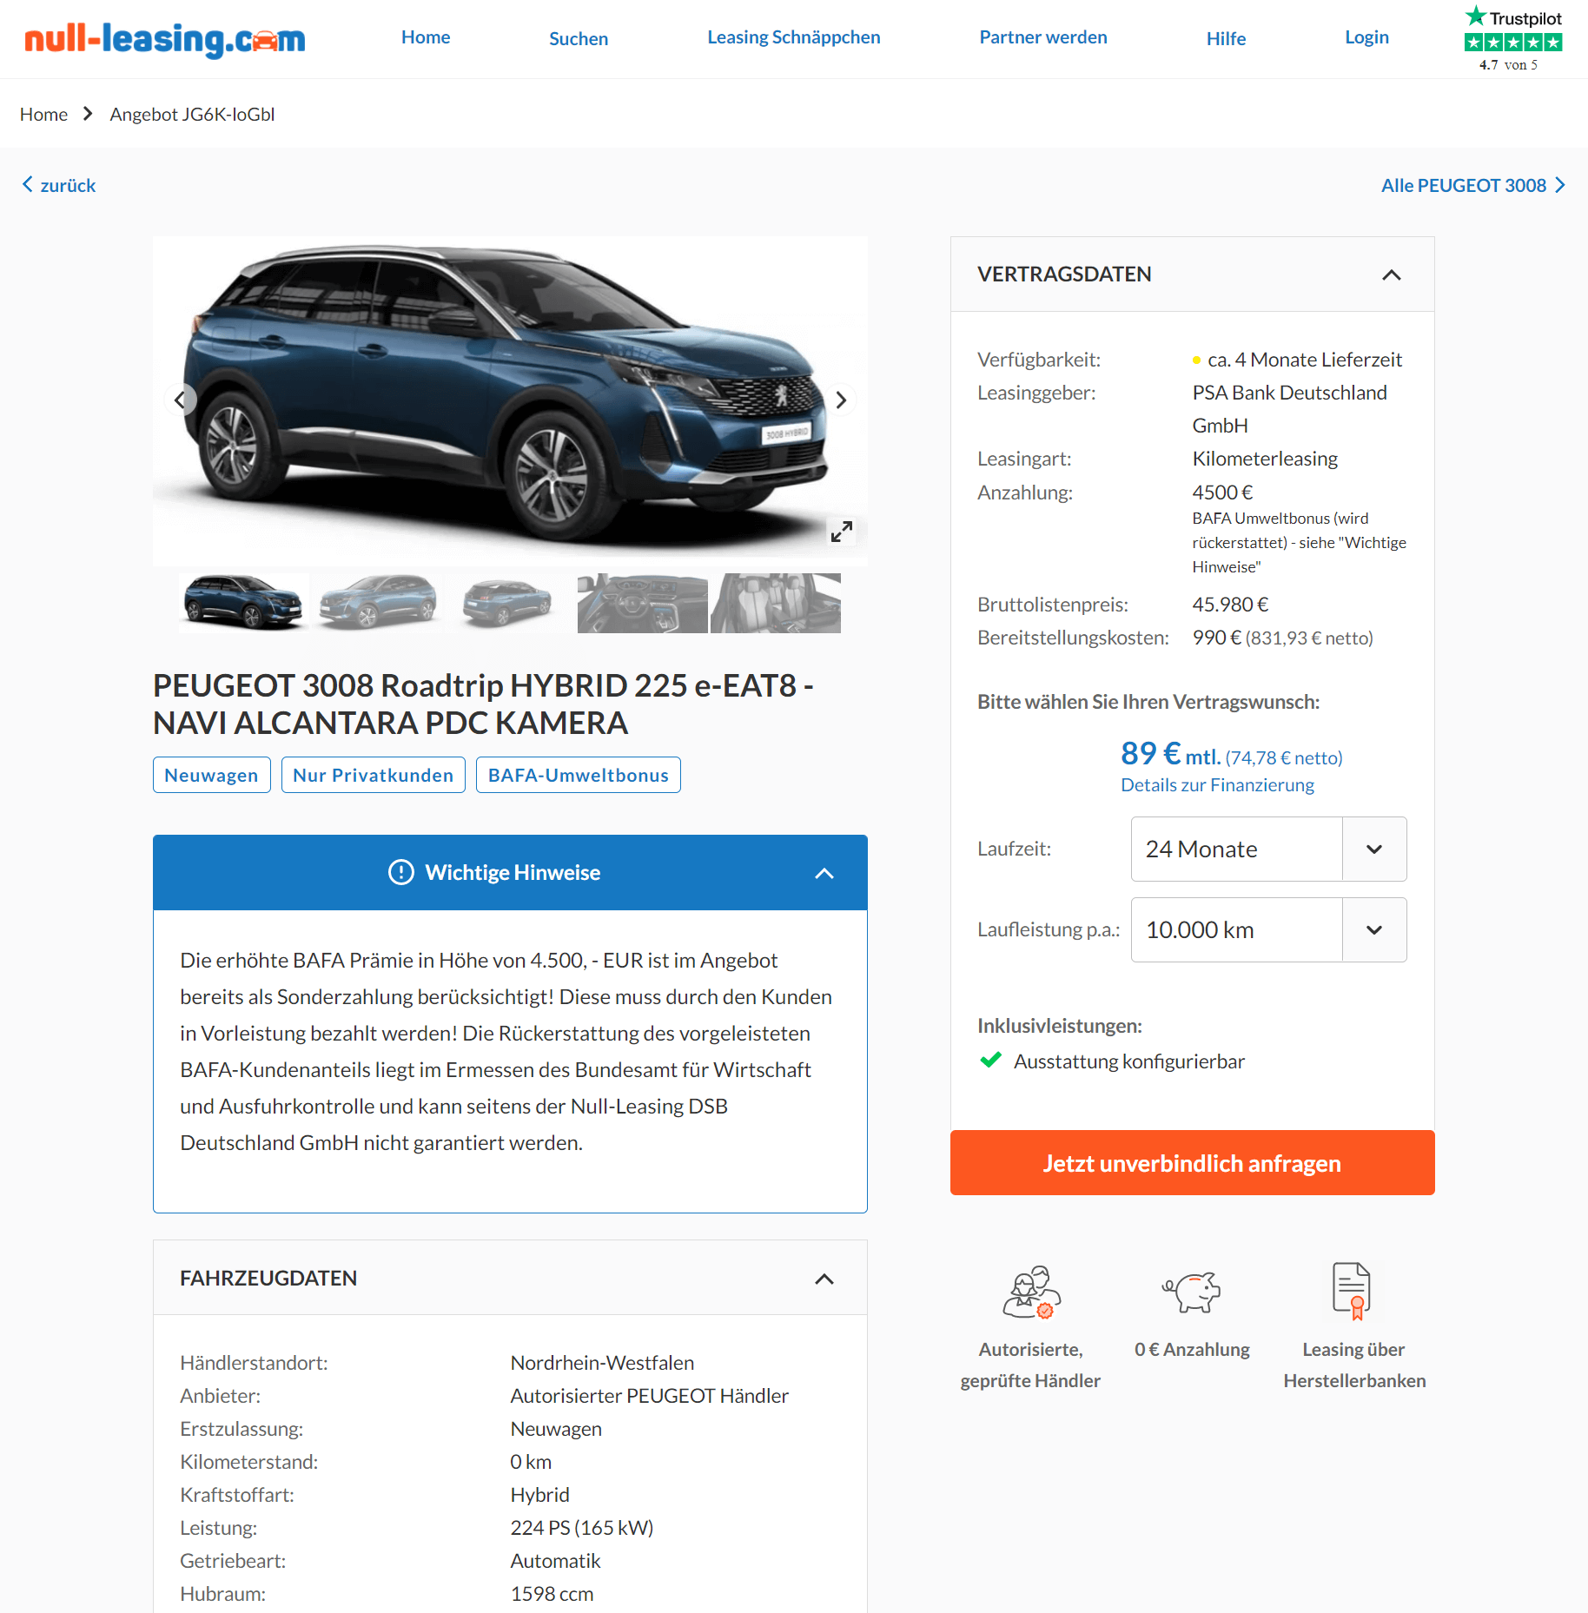Open the Laufleistung 10.000 km dropdown
Screen dimensions: 1588x1613
tap(1268, 929)
